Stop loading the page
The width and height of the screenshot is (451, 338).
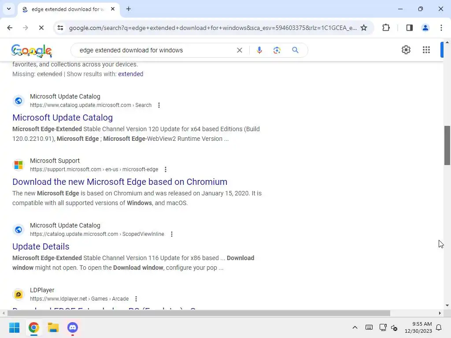pyautogui.click(x=41, y=28)
